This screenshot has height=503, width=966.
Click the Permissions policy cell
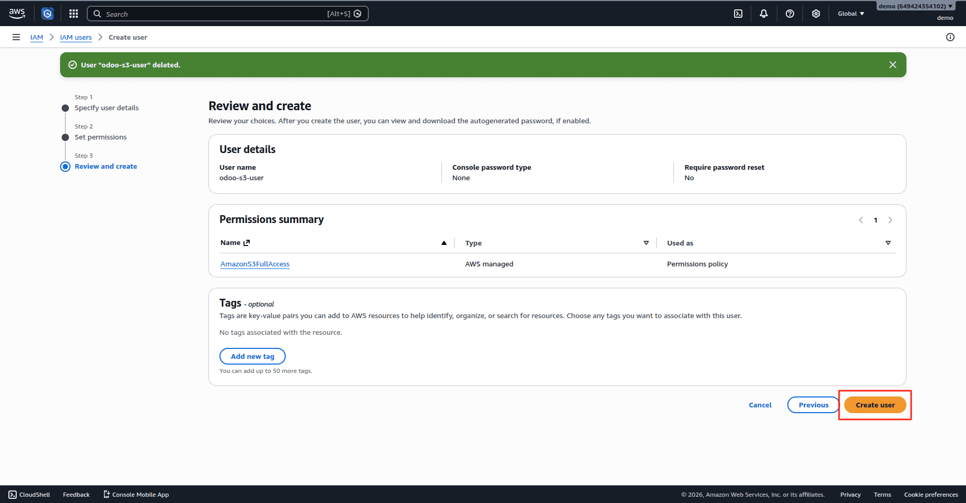click(697, 264)
